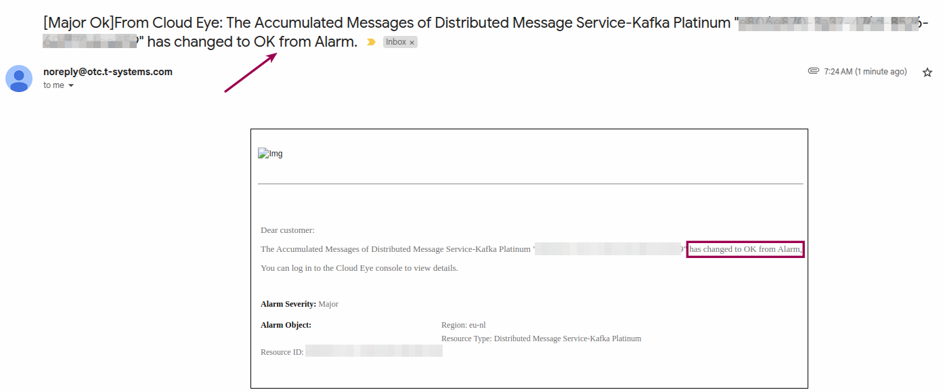This screenshot has width=943, height=392.
Task: Click the "Resource ID:" label
Action: click(x=282, y=352)
